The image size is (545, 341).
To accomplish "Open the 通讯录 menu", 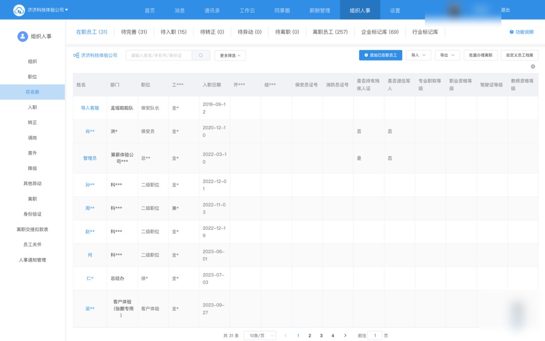I will pos(212,11).
